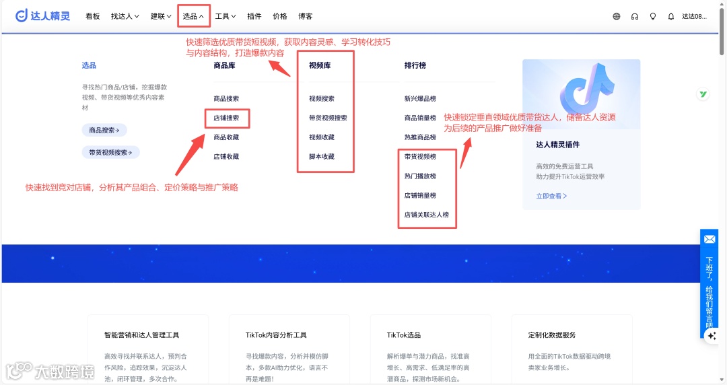Click the green Y extension icon

tap(703, 94)
